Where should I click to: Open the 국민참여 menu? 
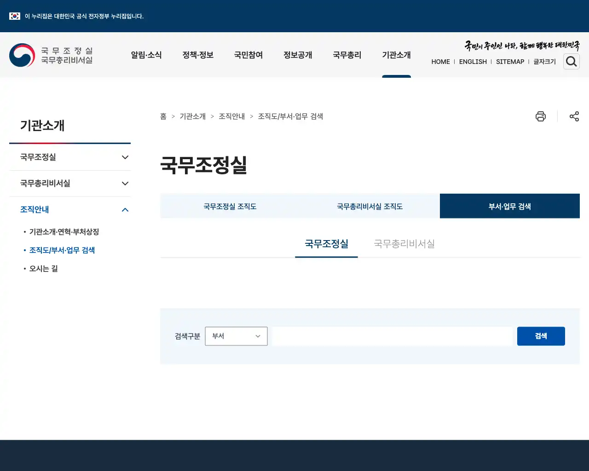[x=248, y=55]
